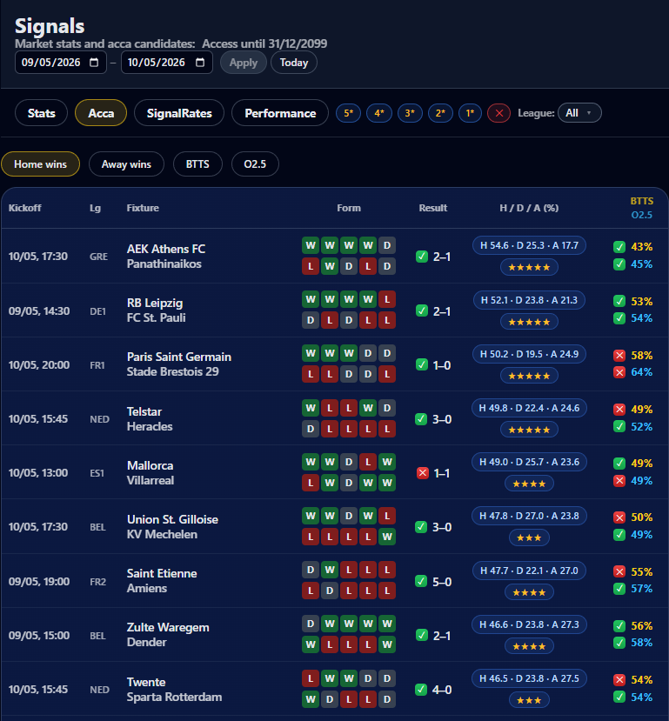669x721 pixels.
Task: Click odds pill H 47.7 · D 22.1 · A 27.0
Action: (x=529, y=571)
